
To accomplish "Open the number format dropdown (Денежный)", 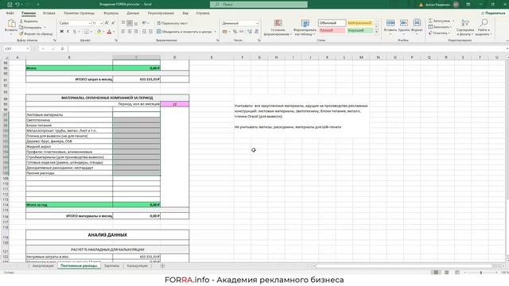I will [257, 23].
